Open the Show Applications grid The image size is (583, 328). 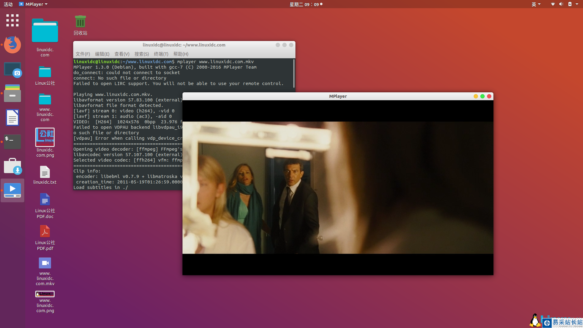tap(12, 20)
